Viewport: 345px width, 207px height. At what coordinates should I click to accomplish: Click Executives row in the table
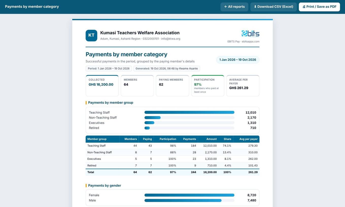[x=172, y=159]
